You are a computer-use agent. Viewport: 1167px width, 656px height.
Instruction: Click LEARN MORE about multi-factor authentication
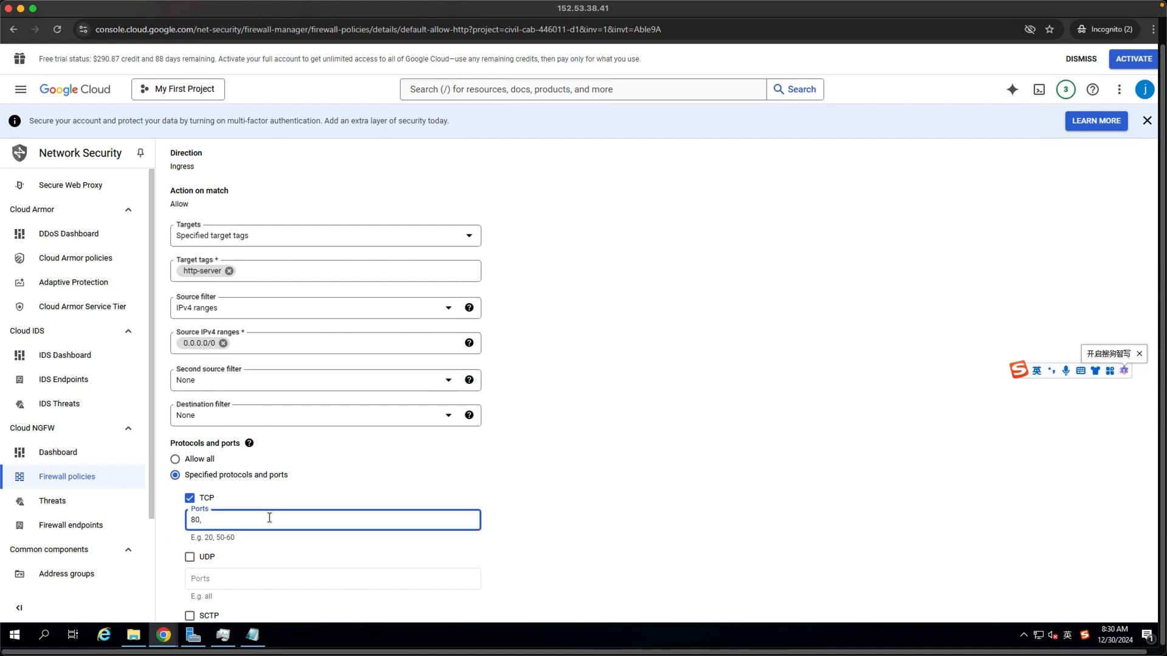pos(1096,121)
